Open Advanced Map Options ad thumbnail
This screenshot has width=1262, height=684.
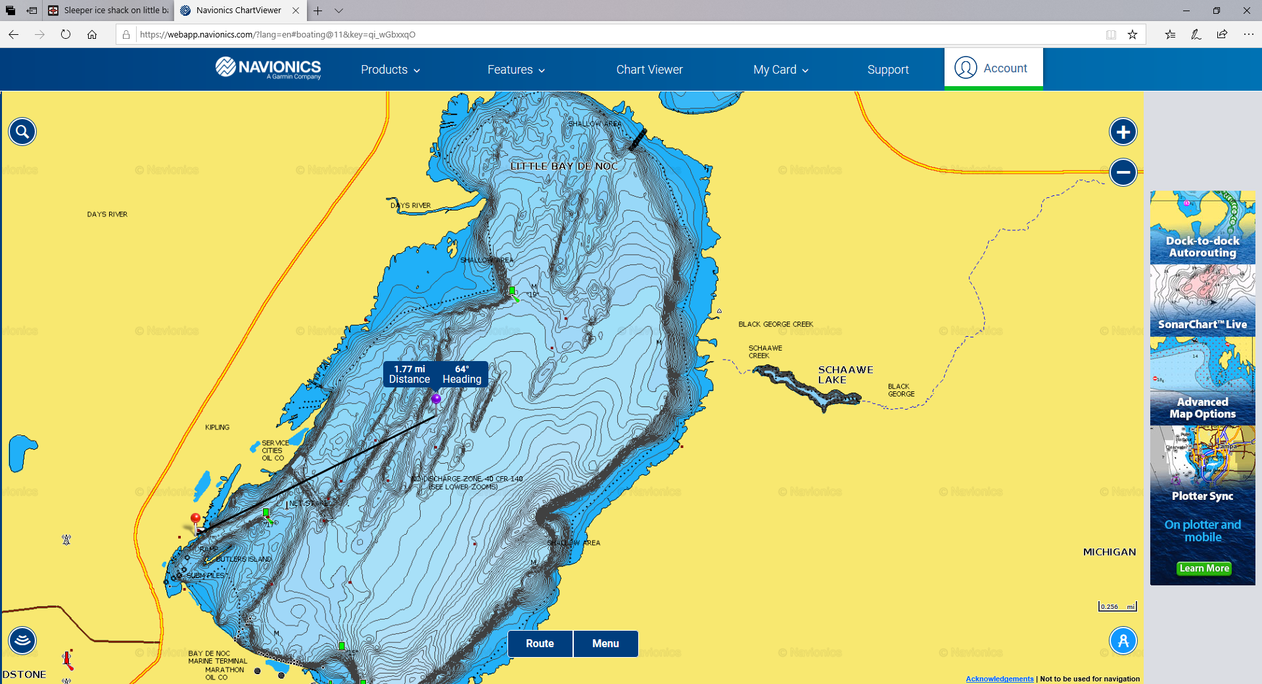pos(1203,381)
